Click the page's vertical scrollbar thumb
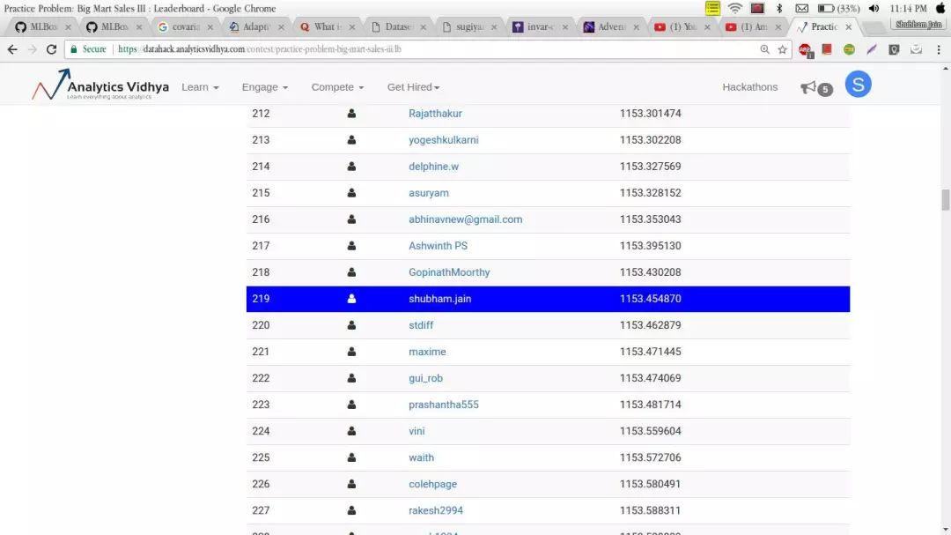 (x=946, y=200)
